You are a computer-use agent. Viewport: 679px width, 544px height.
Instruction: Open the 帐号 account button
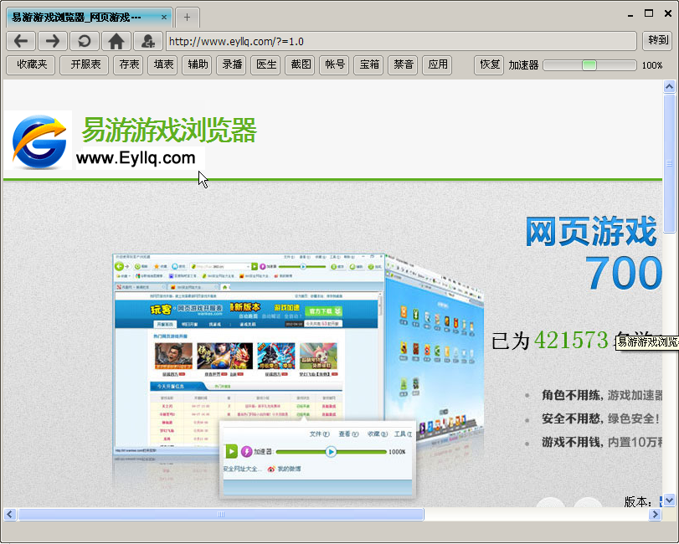[334, 65]
